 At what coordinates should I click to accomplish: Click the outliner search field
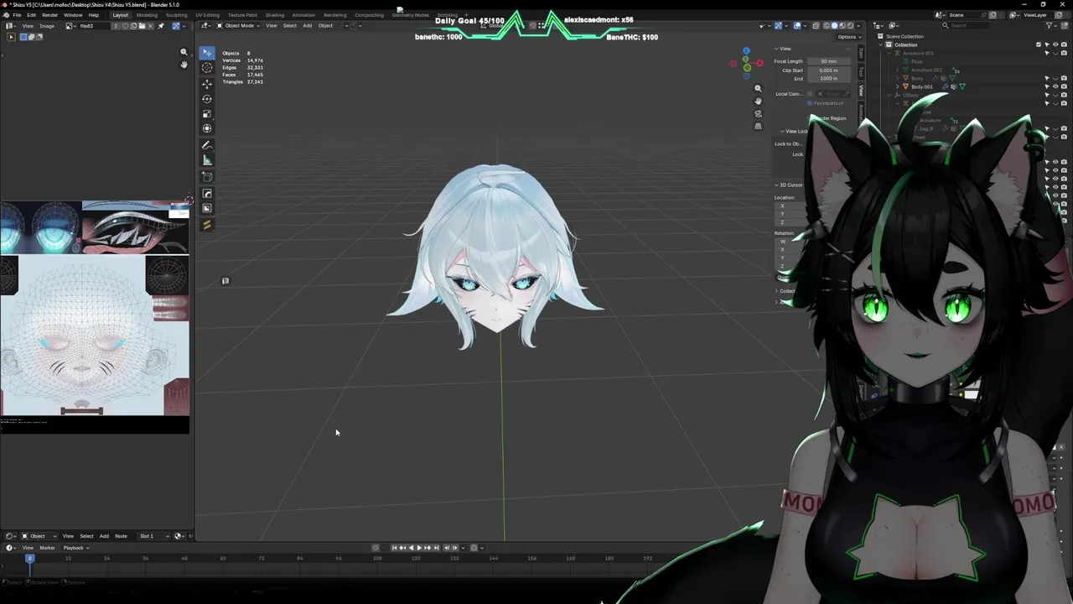[966, 26]
